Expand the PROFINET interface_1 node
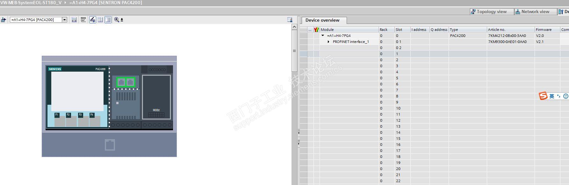Screen dimensions: 569x185 pyautogui.click(x=328, y=42)
